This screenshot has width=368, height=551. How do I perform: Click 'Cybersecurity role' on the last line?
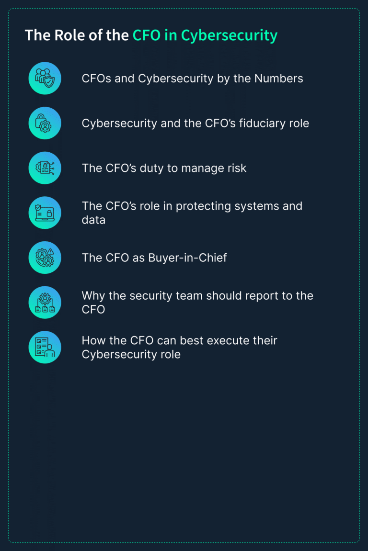coord(131,354)
